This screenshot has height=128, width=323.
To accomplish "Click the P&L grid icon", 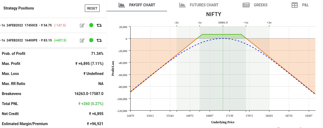I will click(294, 5).
